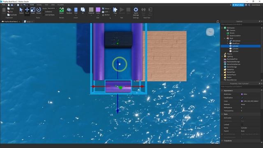Toggle the Join Surfaces checkbox
Image resolution: width=263 pixels, height=148 pixels.
click(x=44, y=15)
